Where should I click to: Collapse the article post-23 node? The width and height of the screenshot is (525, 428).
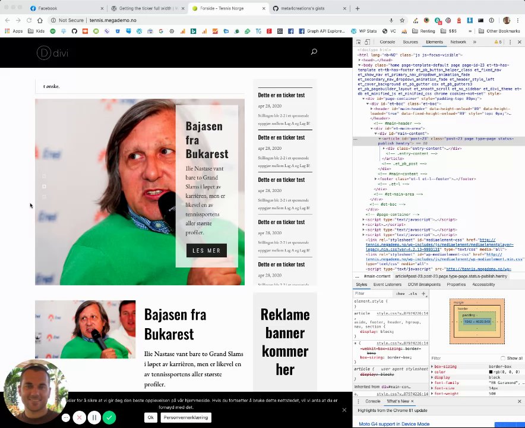pyautogui.click(x=379, y=139)
